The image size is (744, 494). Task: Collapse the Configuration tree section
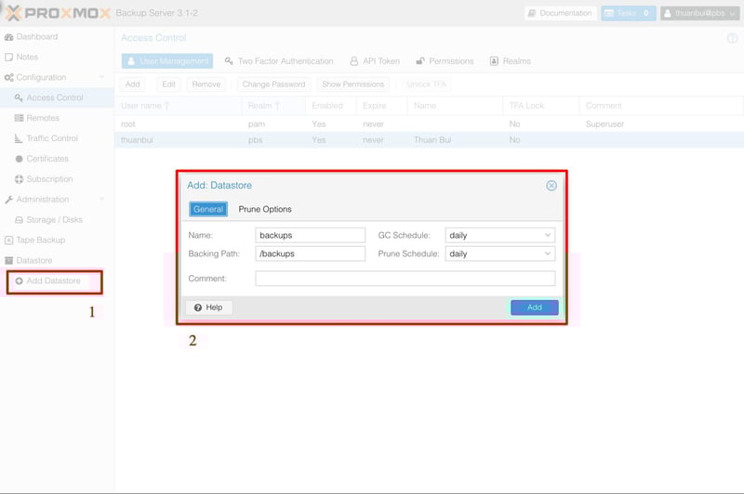tap(102, 78)
